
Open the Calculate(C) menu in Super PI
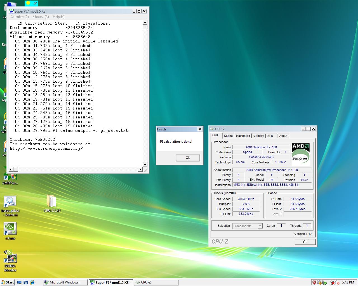[20, 17]
